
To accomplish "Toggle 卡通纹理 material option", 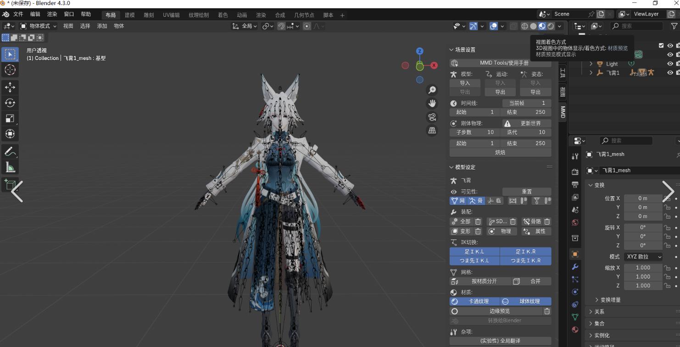I will point(474,301).
